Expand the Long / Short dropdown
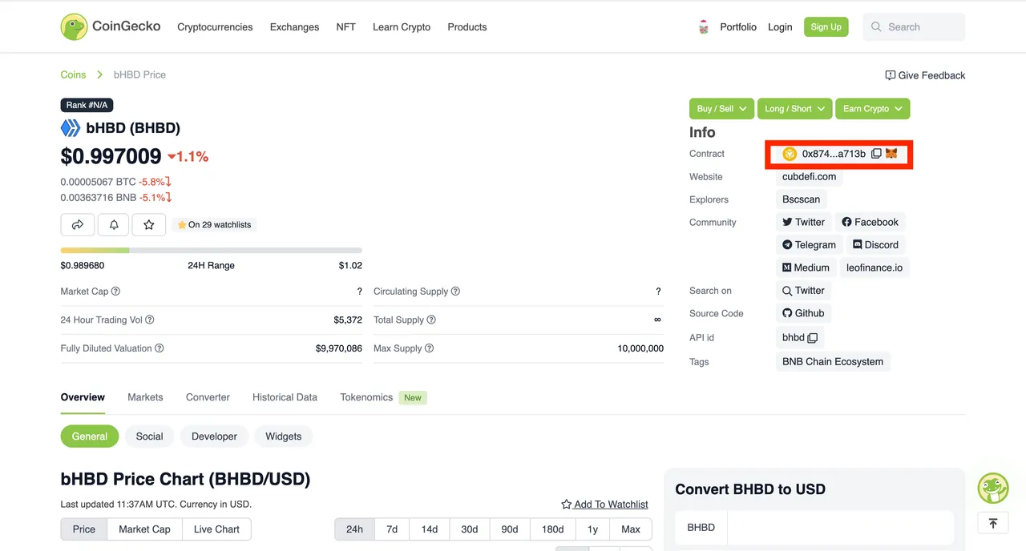The height and width of the screenshot is (551, 1026). 794,109
